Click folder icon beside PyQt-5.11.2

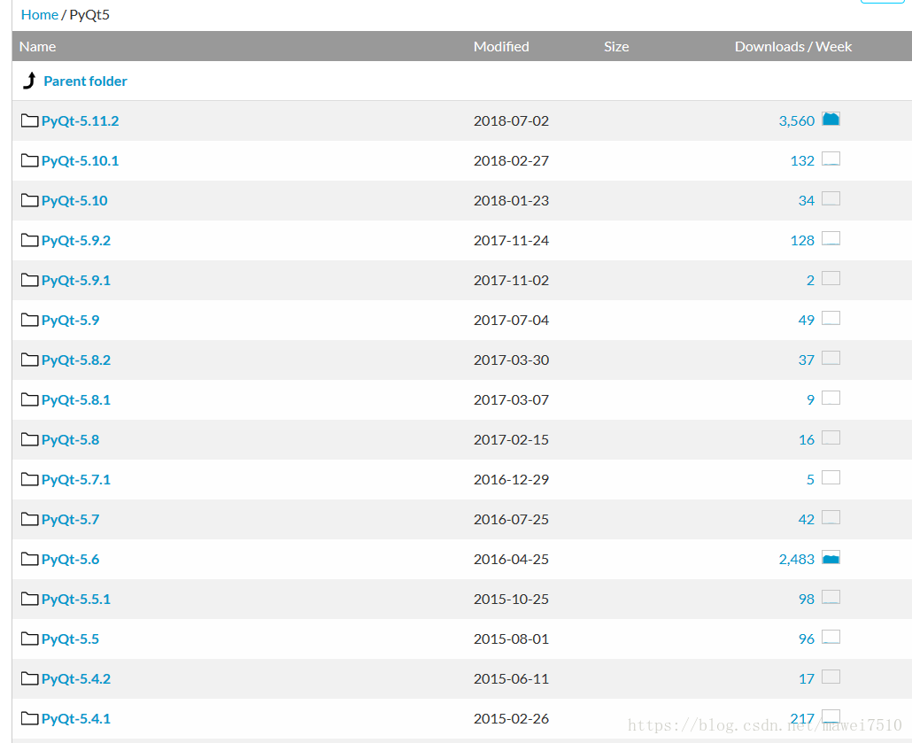click(30, 120)
